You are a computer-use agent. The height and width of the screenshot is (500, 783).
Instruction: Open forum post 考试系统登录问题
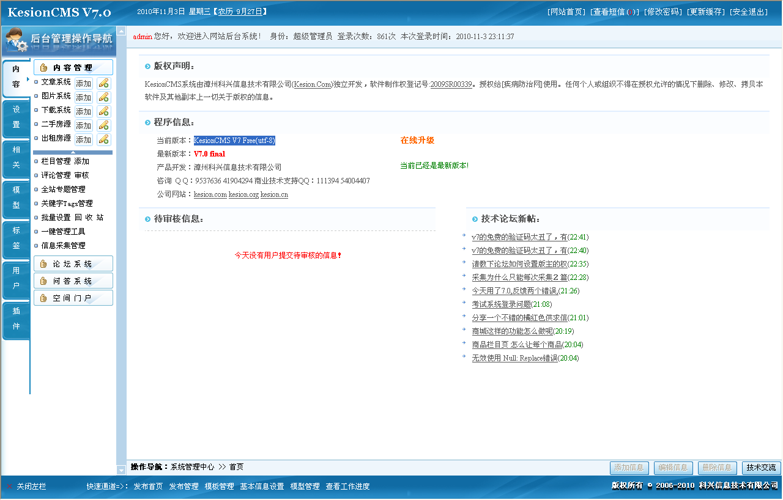click(x=502, y=304)
